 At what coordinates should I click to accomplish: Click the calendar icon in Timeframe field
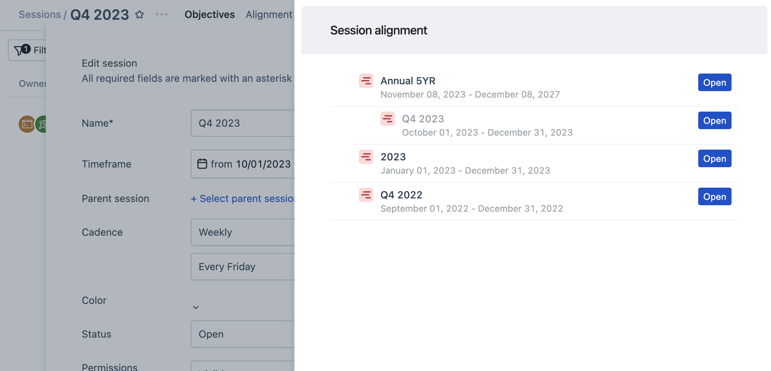[x=202, y=164]
